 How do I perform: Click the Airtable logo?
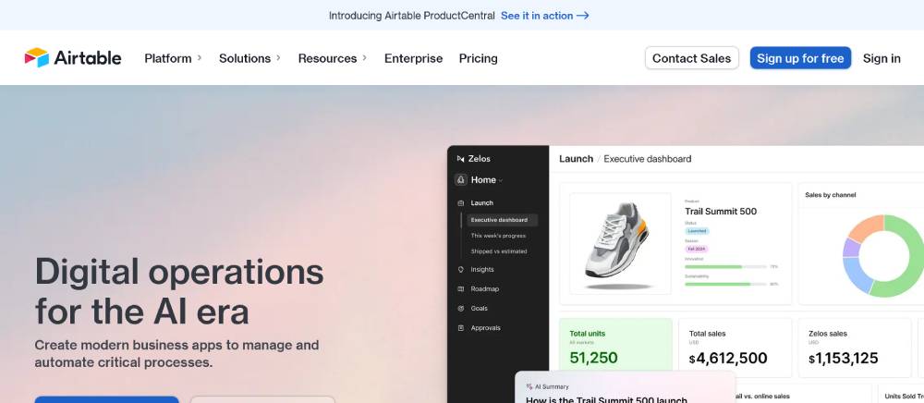coord(72,57)
